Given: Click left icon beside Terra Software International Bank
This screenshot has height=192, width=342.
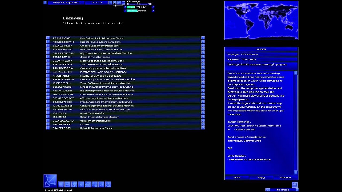Looking at the screenshot, I should point(48,64).
